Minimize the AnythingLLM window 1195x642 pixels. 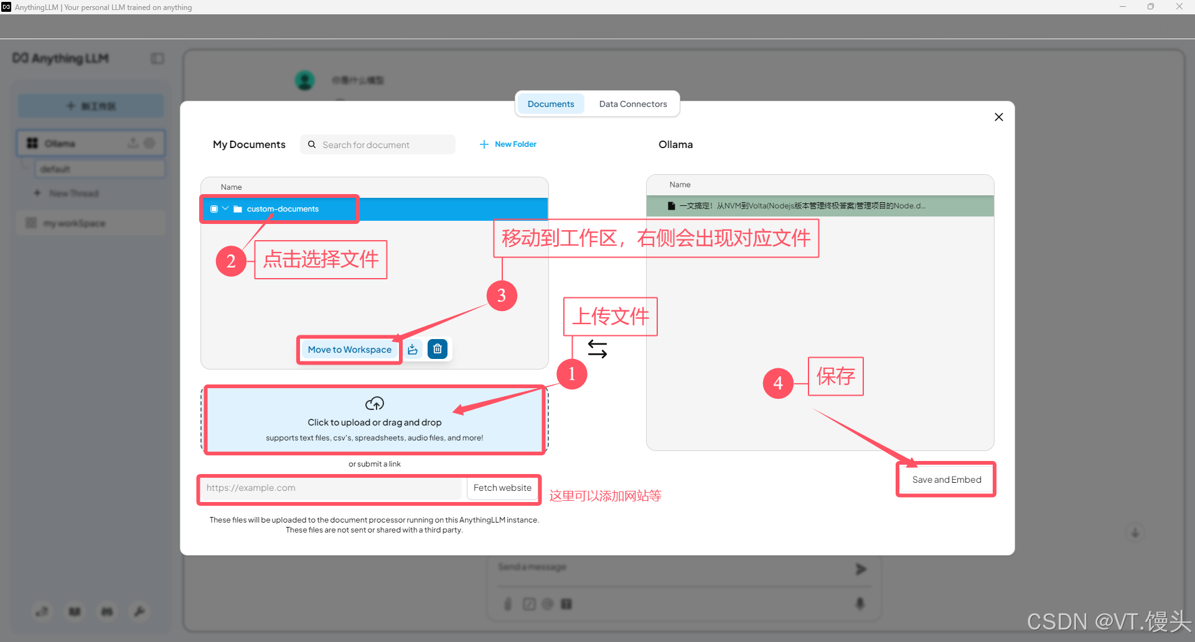pos(1123,7)
